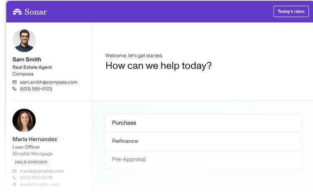The width and height of the screenshot is (313, 192).
Task: Open Today's rates
Action: (x=291, y=12)
